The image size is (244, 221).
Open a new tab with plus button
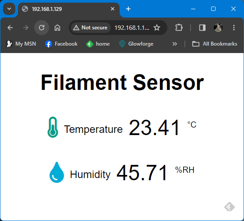128,9
